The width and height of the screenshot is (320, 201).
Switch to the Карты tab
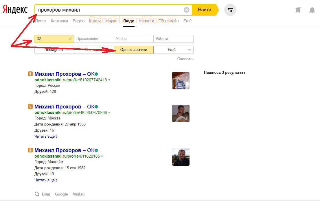click(95, 21)
